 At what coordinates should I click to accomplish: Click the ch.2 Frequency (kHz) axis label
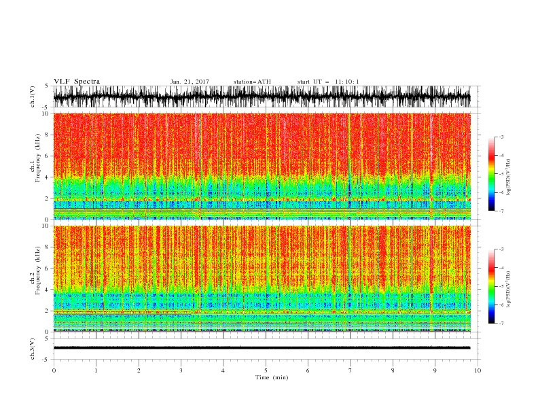pyautogui.click(x=36, y=271)
